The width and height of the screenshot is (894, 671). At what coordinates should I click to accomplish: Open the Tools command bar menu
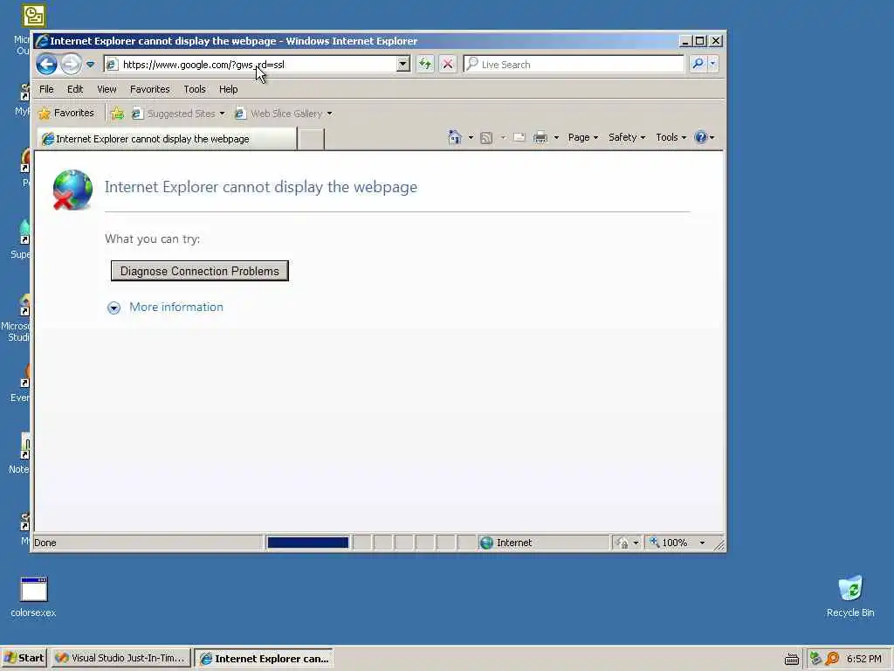point(670,137)
